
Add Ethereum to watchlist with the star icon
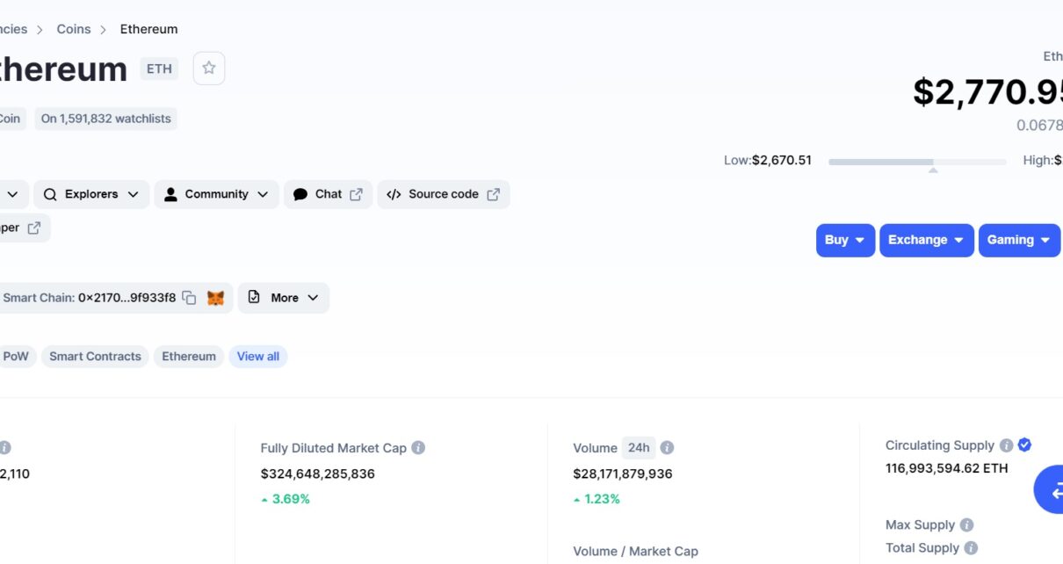point(208,69)
